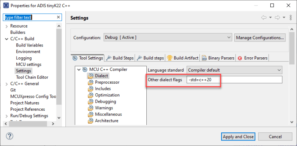Select Settings under C/C++ Build
Viewport: 297px width, 146px height.
click(24, 71)
